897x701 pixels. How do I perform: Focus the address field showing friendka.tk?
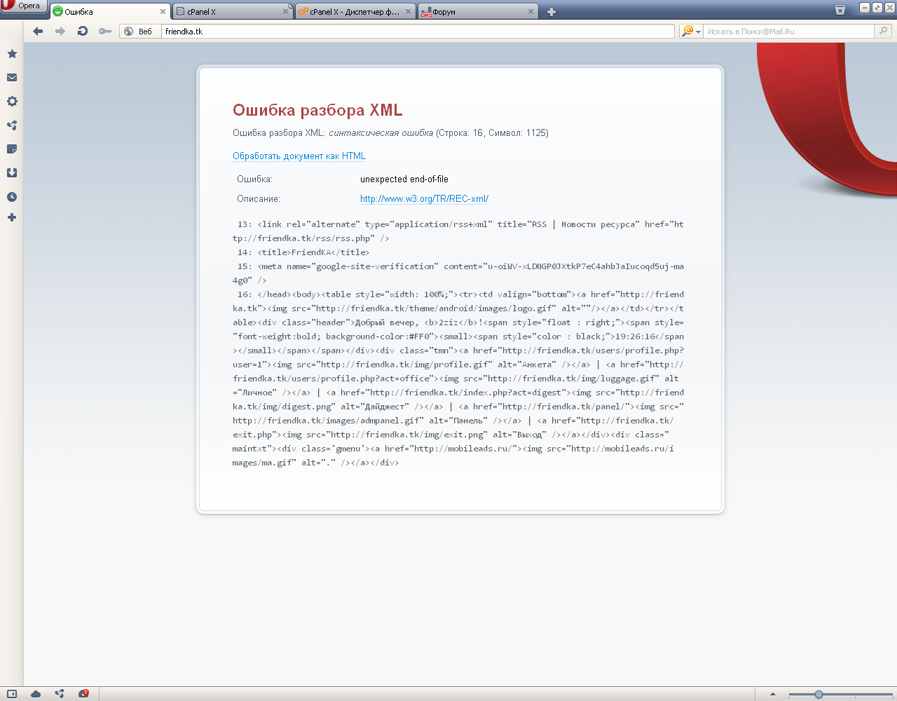[x=418, y=32]
